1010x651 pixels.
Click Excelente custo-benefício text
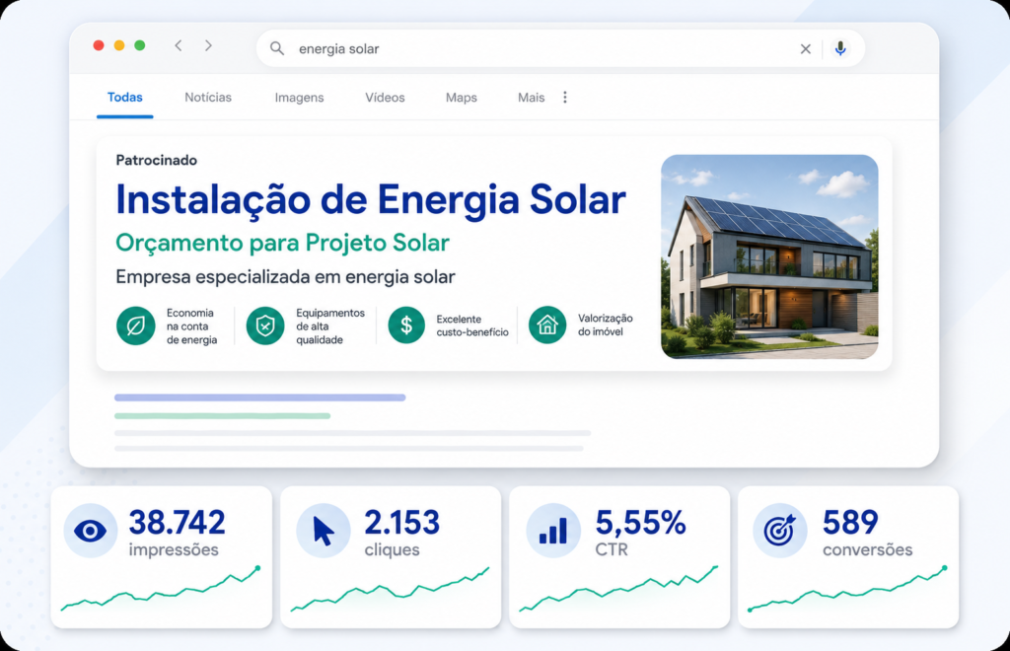(472, 325)
